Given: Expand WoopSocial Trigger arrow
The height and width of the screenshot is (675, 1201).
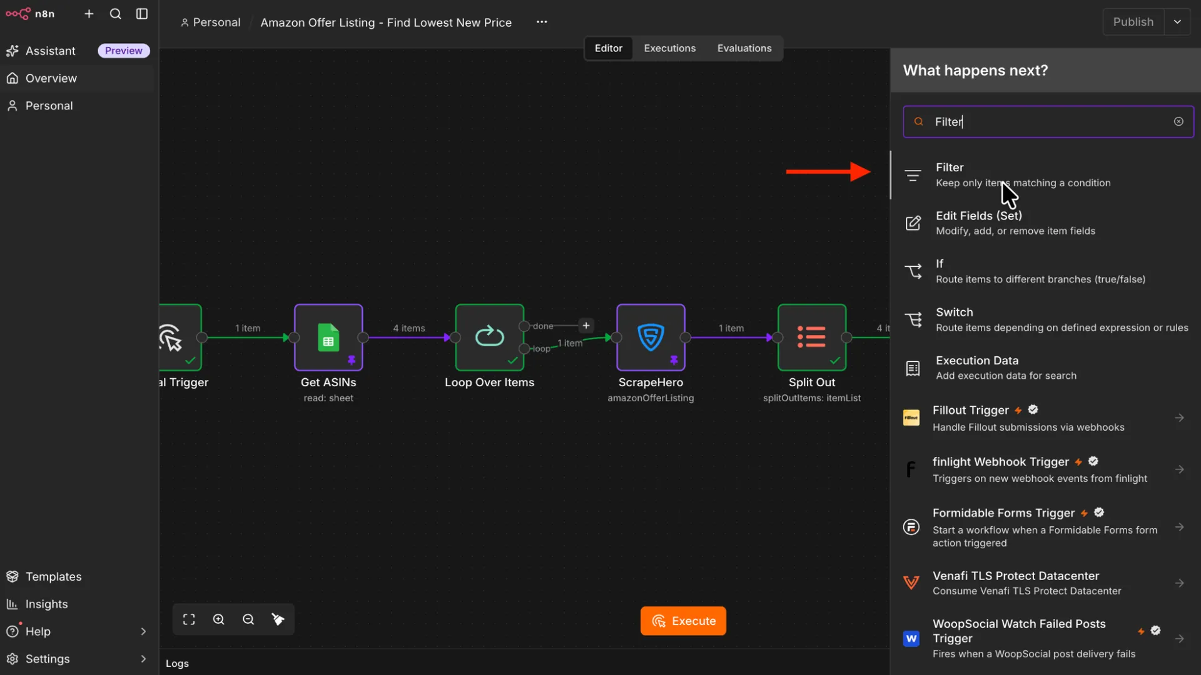Looking at the screenshot, I should click(x=1179, y=638).
